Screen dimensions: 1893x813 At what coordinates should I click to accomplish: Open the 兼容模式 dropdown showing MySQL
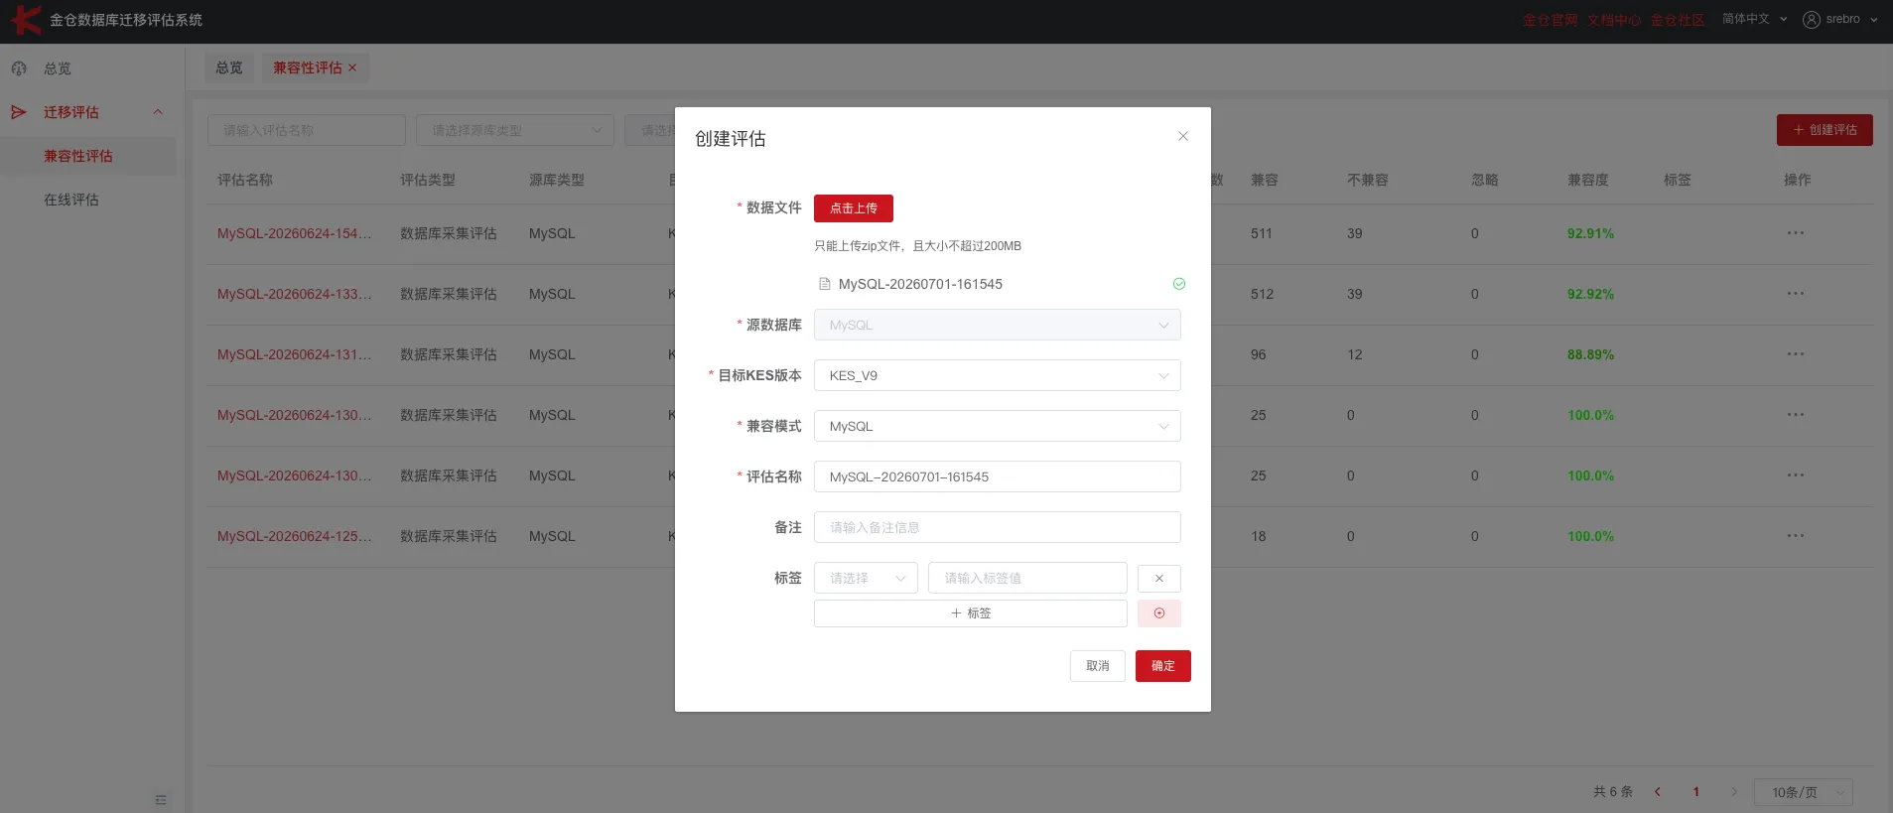997,426
